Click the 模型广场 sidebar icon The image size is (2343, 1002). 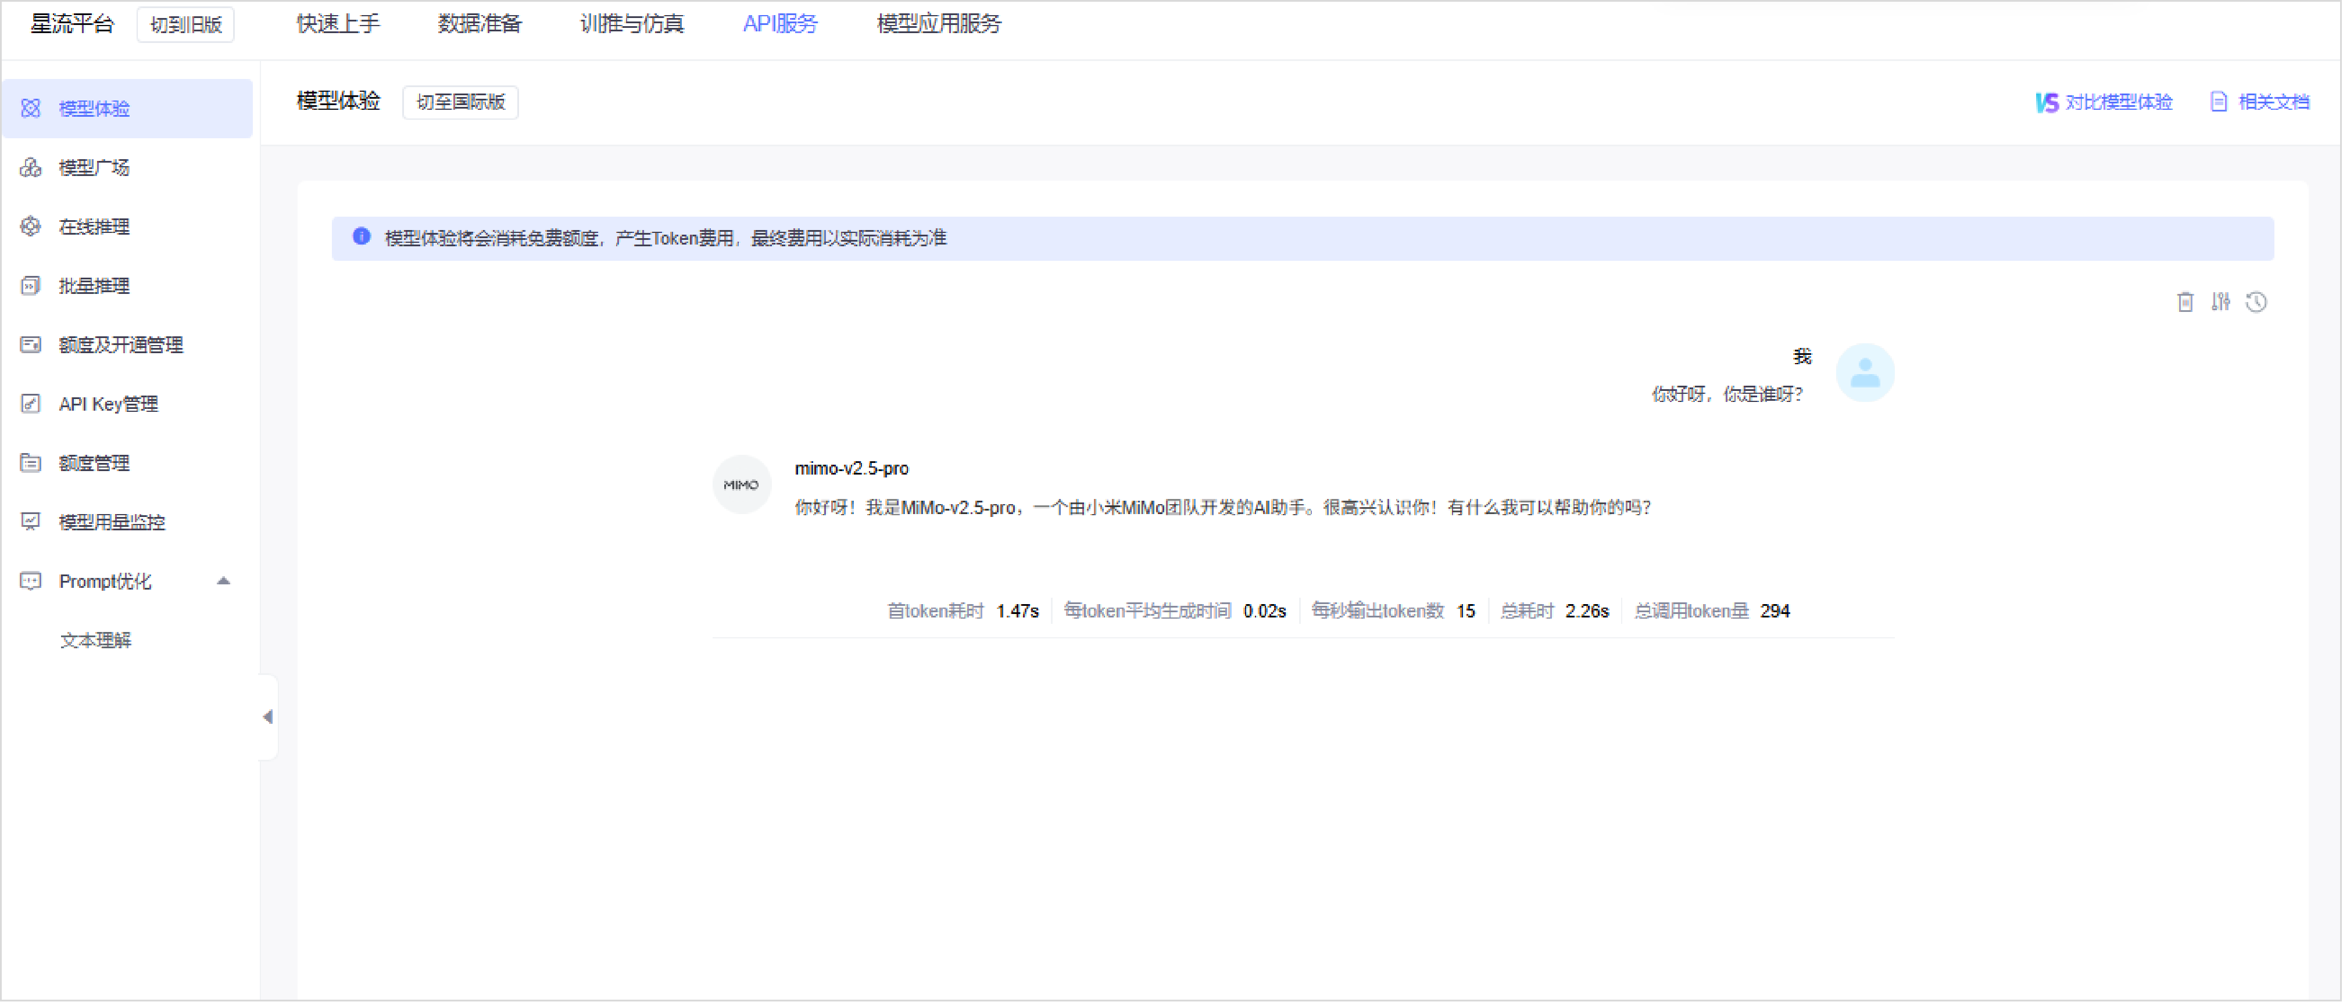[31, 167]
